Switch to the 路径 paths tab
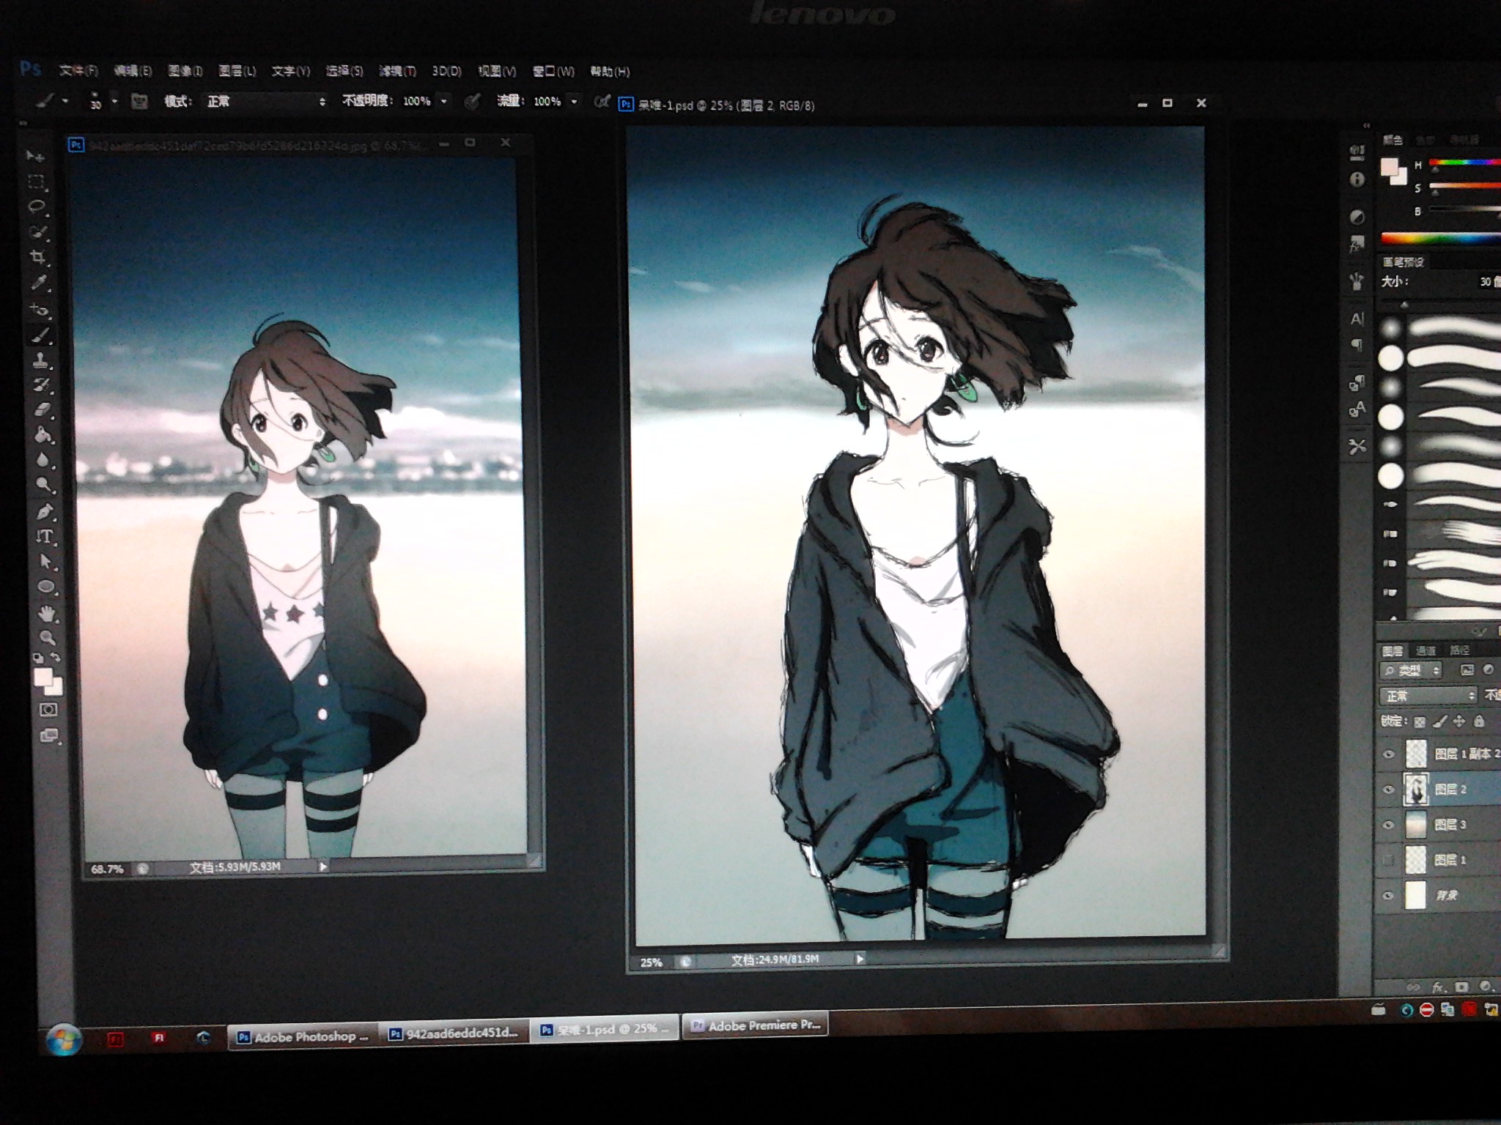The height and width of the screenshot is (1125, 1501). pyautogui.click(x=1459, y=650)
